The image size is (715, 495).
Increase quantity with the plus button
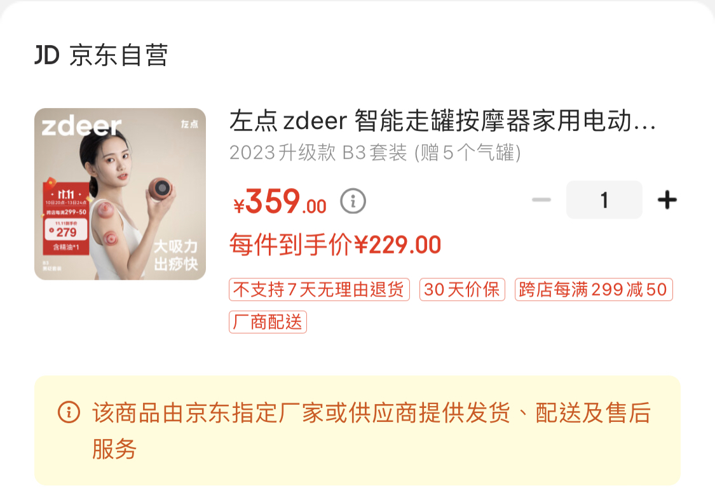point(667,200)
